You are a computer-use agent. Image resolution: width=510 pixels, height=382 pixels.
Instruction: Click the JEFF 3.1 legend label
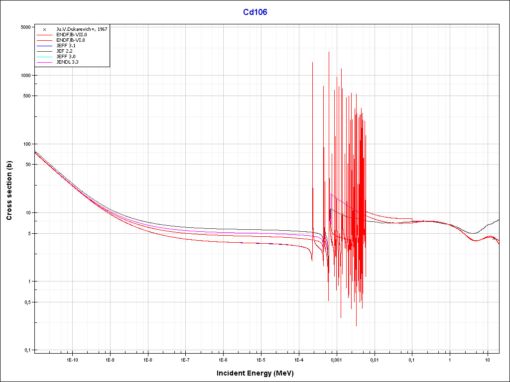click(66, 46)
